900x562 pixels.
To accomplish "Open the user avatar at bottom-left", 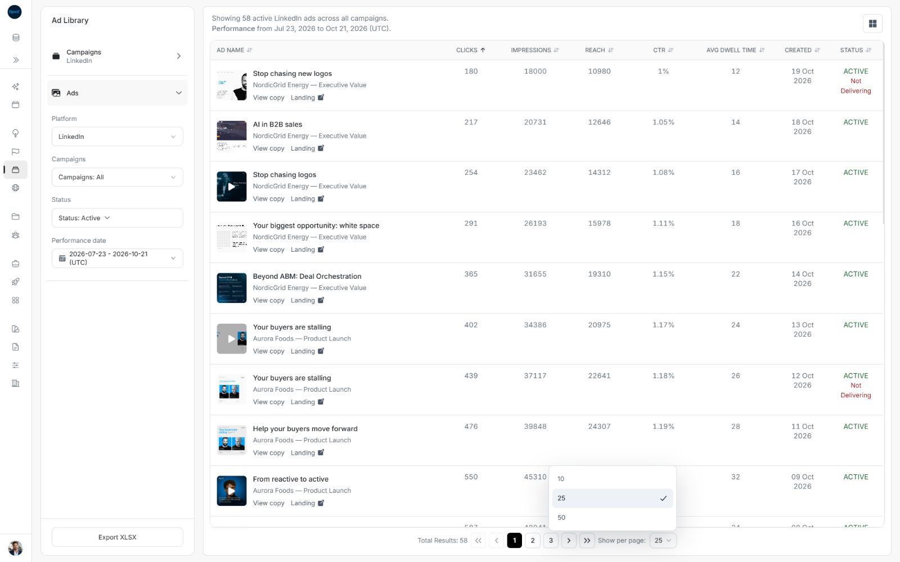I will tap(15, 548).
